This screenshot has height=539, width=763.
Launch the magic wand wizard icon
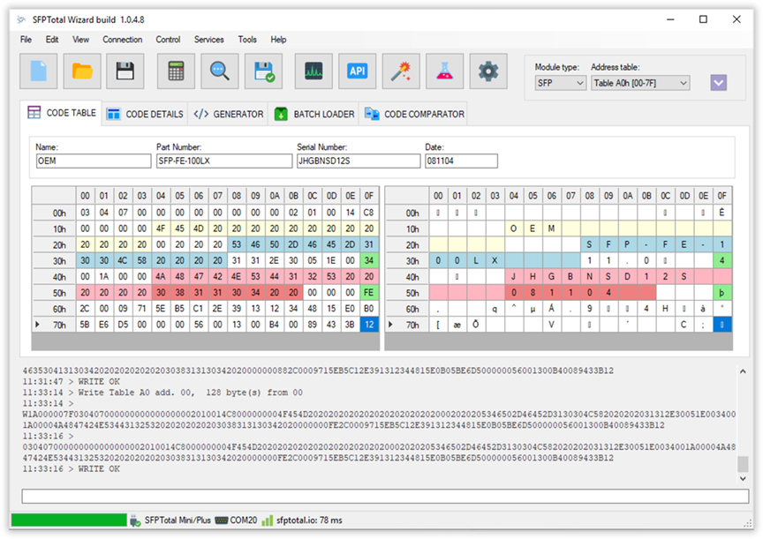401,71
